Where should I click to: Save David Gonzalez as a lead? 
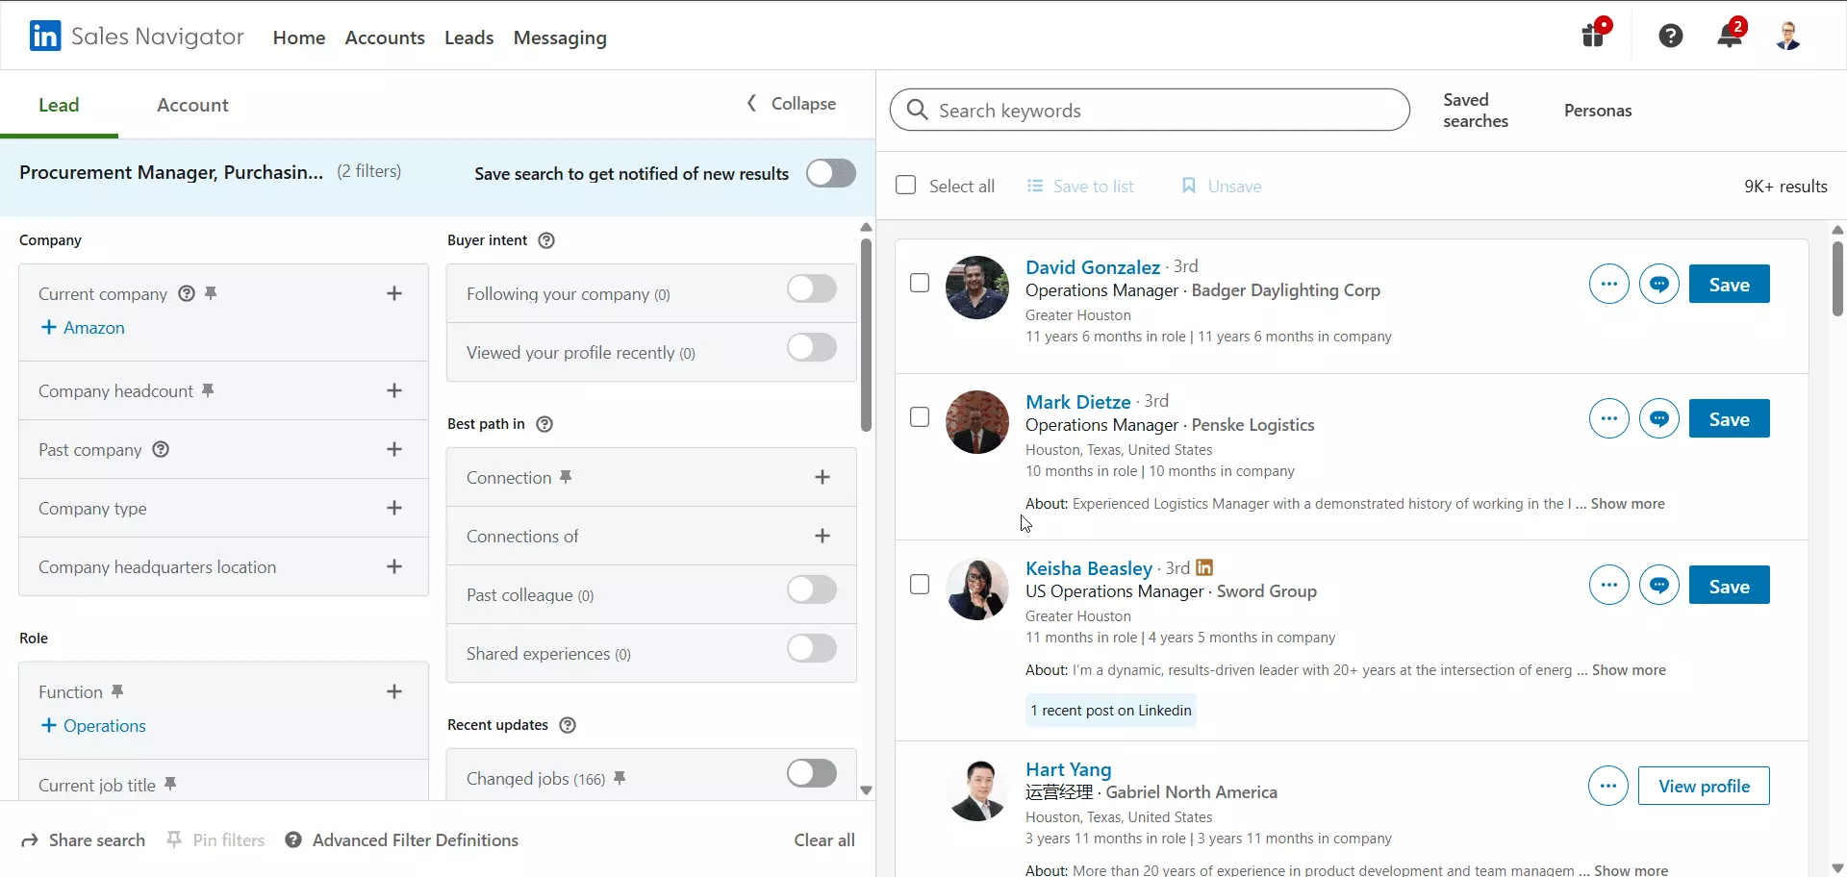pyautogui.click(x=1728, y=284)
